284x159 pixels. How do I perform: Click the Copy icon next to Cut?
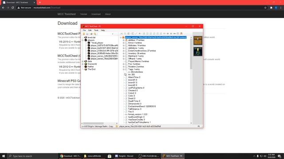tap(125, 34)
